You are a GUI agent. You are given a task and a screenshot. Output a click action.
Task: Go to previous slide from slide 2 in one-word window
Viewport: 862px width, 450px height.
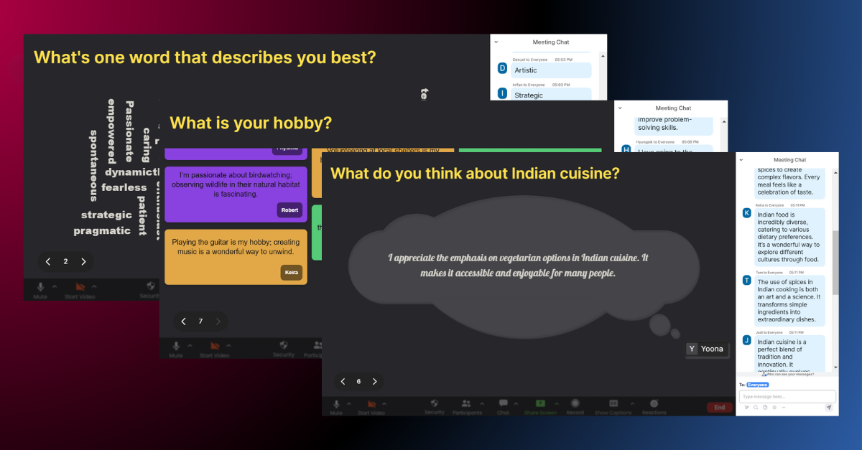pos(48,262)
